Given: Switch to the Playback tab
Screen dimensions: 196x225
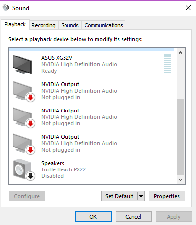Looking at the screenshot, I should pos(15,25).
